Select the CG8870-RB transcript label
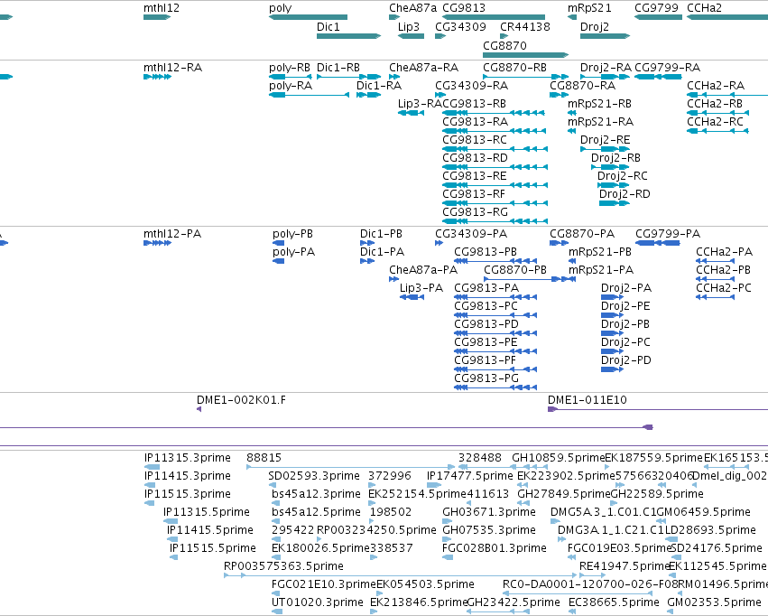Image resolution: width=768 pixels, height=616 pixels. point(514,68)
